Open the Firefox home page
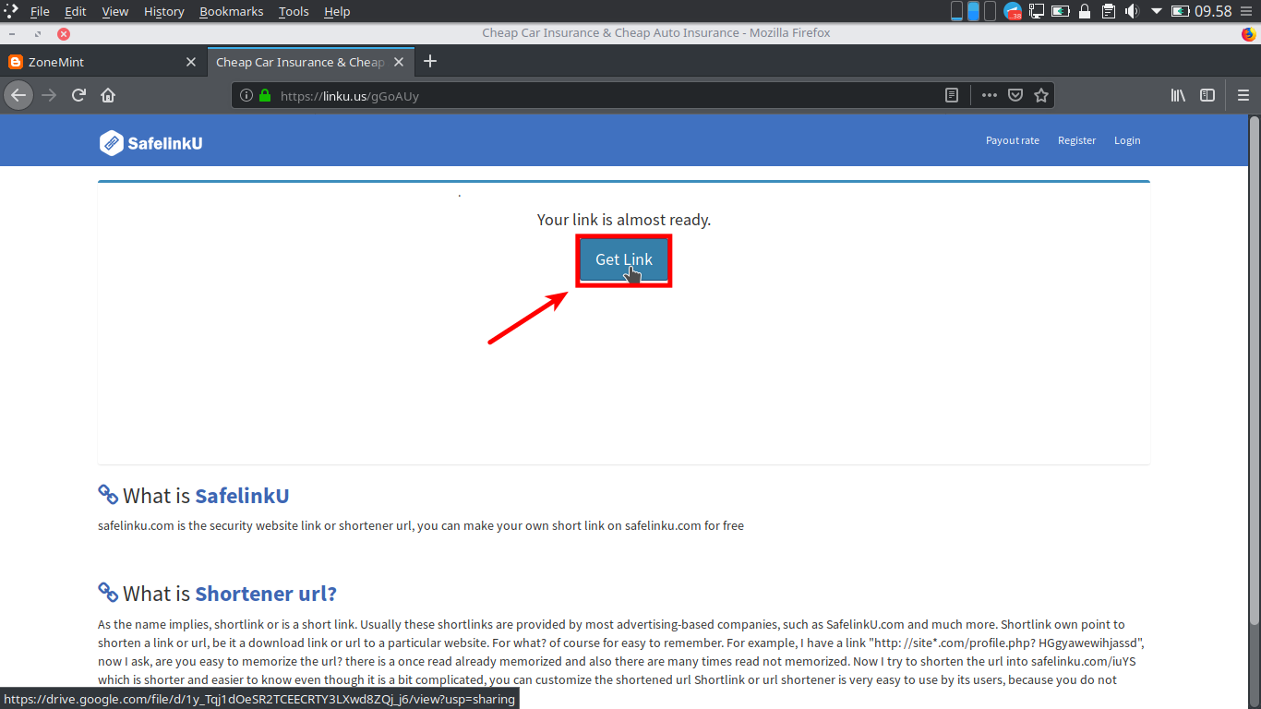This screenshot has width=1261, height=709. 108,95
